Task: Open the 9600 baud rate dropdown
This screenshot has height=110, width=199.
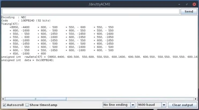Action: 152,105
